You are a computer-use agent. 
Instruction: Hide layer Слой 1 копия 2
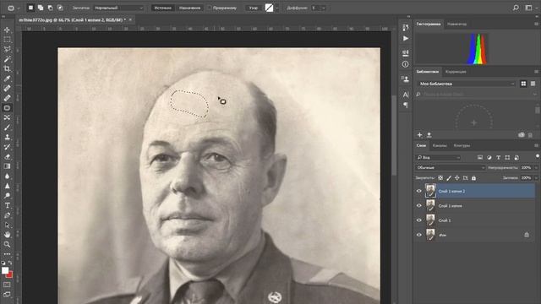[x=419, y=191]
